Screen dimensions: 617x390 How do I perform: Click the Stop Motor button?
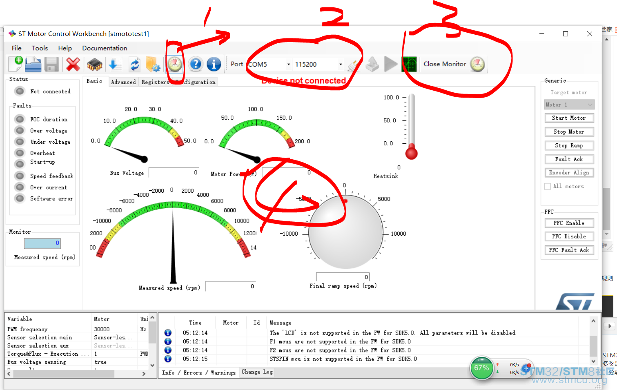[x=569, y=132]
